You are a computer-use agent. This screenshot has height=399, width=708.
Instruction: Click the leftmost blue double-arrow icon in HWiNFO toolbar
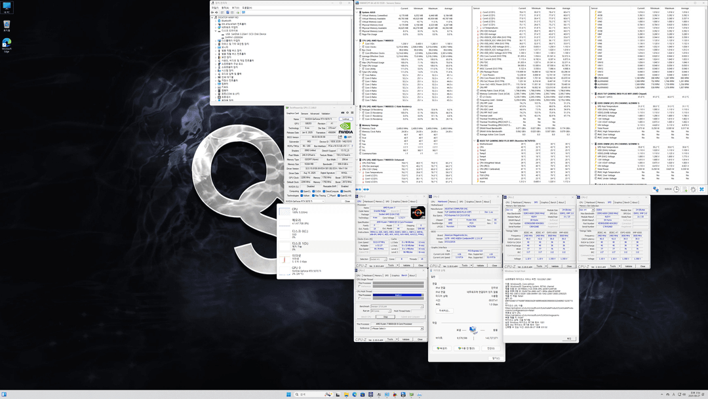click(x=359, y=190)
